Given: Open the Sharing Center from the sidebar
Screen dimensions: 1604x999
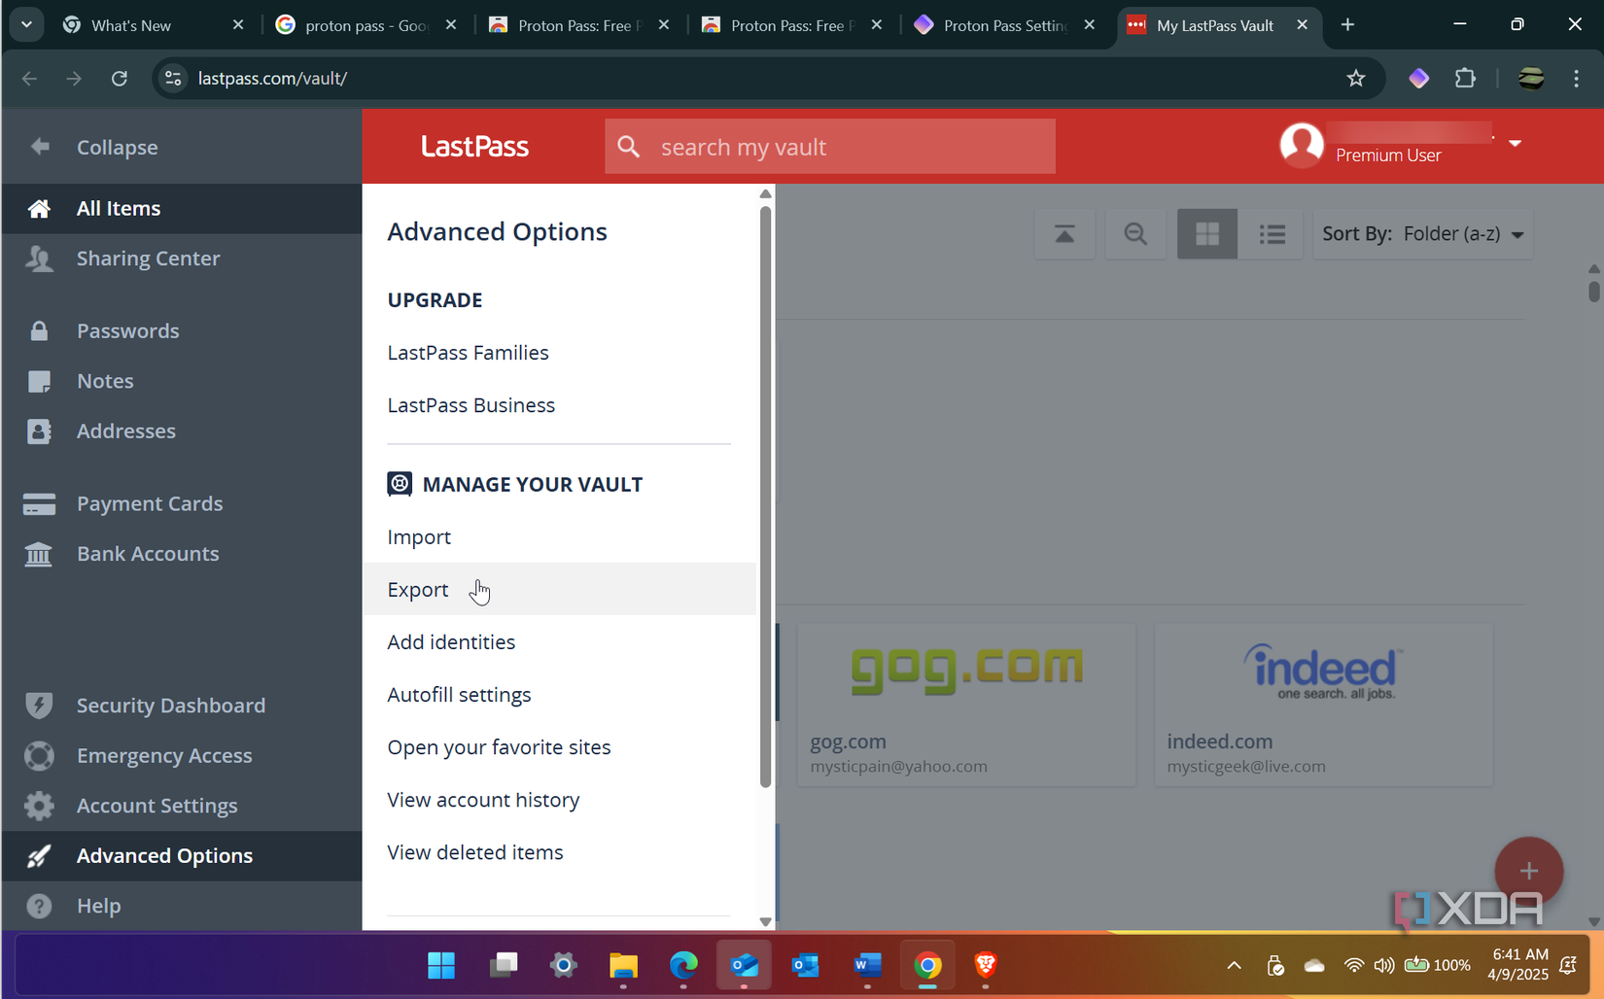Looking at the screenshot, I should point(148,258).
